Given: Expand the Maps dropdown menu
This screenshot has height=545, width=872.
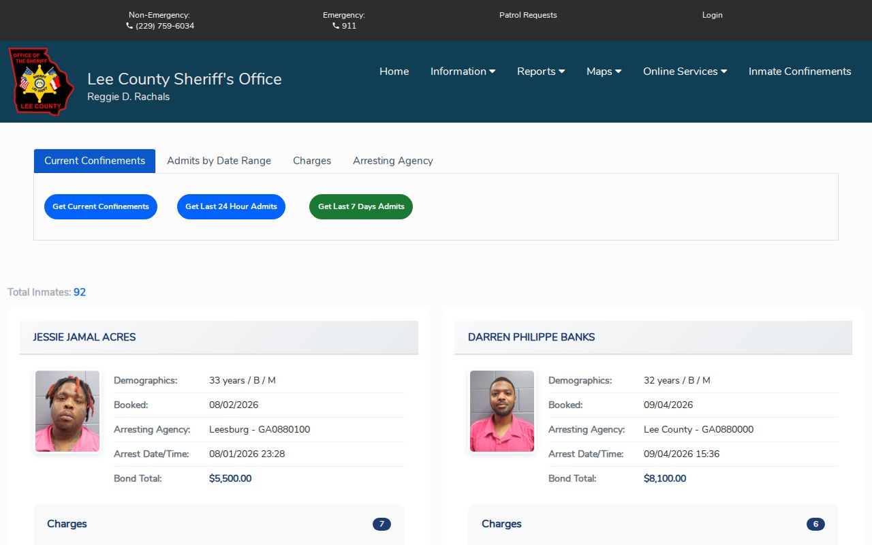Looking at the screenshot, I should click(x=604, y=72).
